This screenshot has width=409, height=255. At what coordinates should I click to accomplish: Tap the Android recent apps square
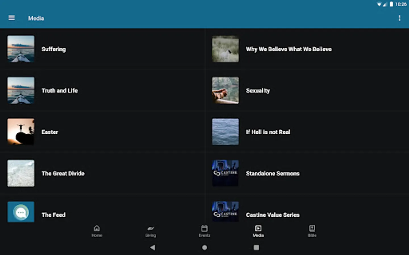256,247
